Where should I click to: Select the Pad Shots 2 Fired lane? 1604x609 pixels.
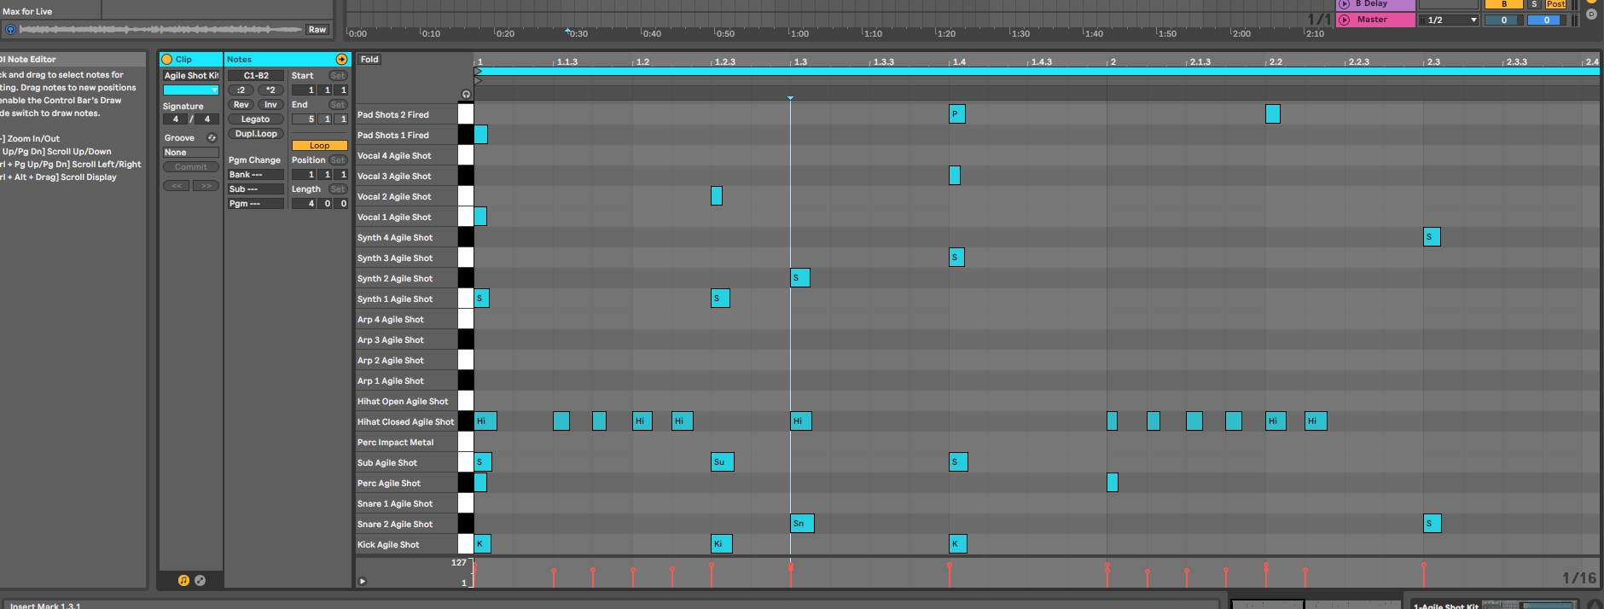pyautogui.click(x=406, y=115)
